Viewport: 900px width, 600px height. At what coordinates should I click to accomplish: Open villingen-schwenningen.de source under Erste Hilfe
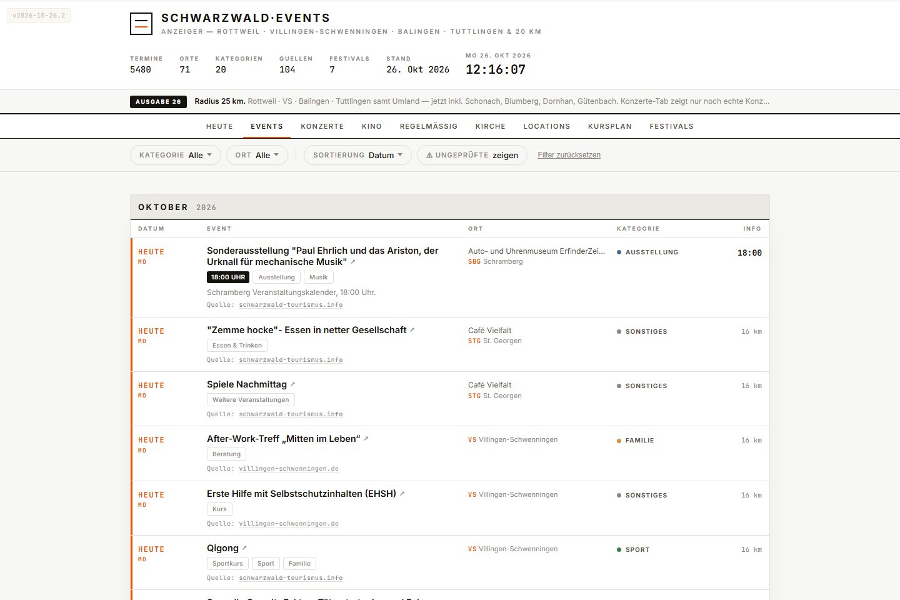(x=289, y=524)
